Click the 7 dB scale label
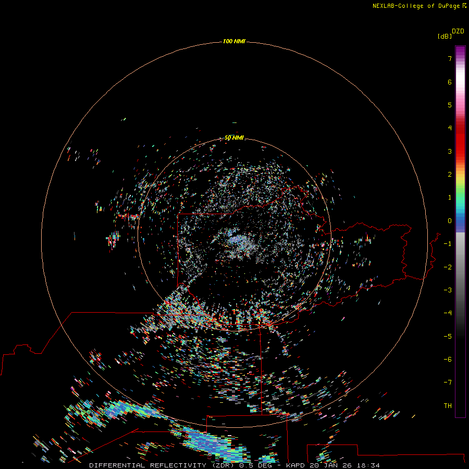 click(450, 58)
